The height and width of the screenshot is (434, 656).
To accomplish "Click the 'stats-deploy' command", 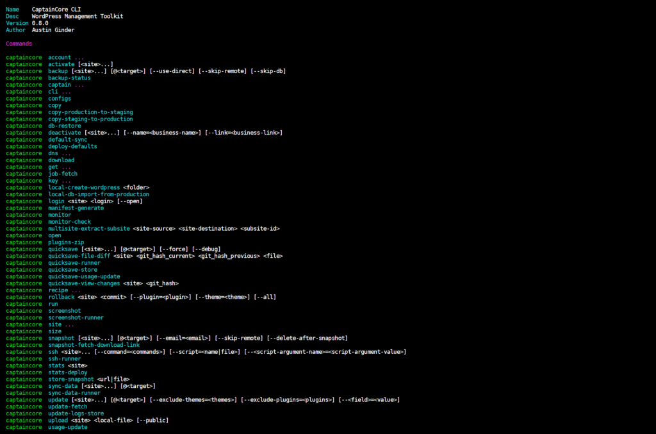I will [67, 372].
